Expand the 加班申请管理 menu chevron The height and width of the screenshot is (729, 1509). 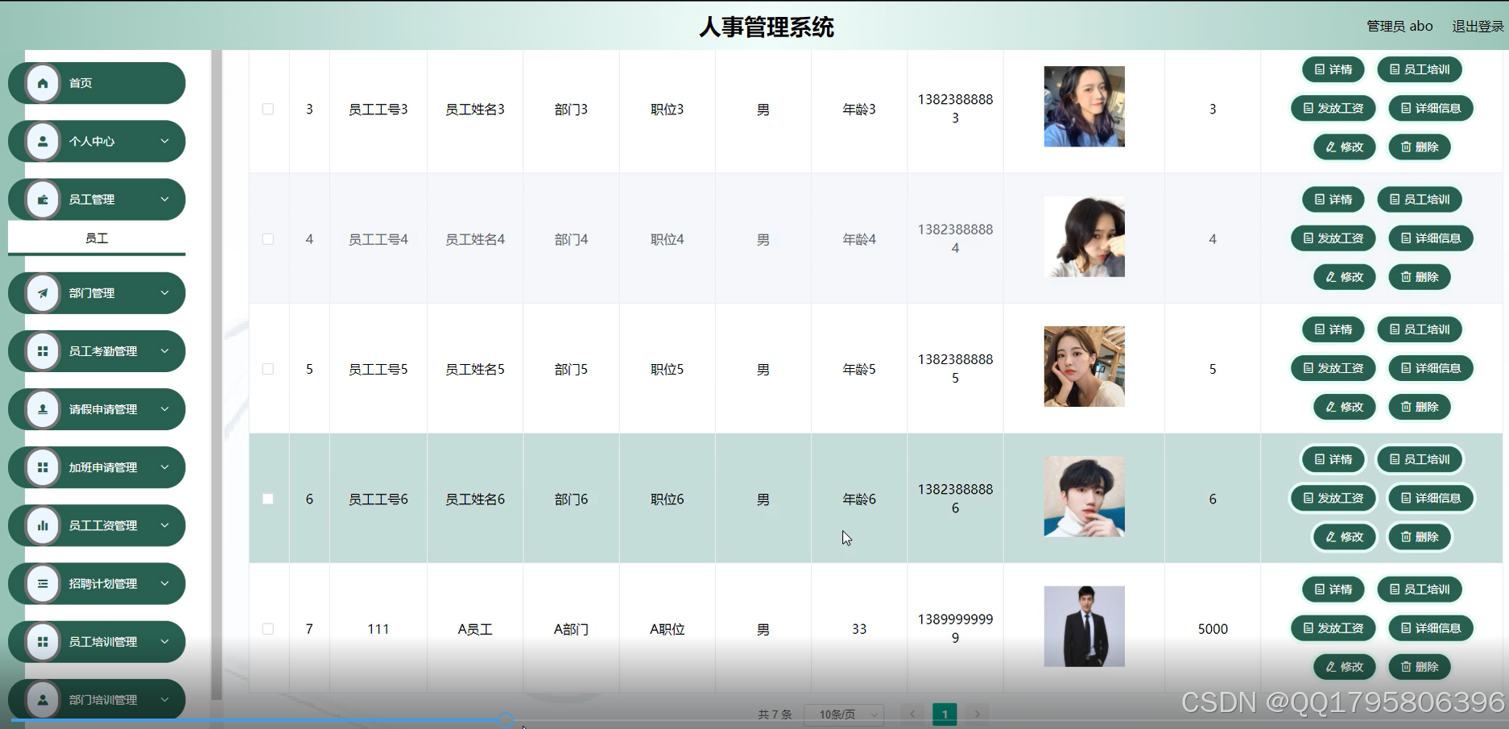pos(166,466)
